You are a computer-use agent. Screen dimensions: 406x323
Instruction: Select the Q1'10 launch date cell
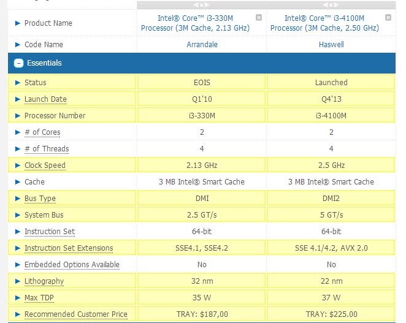click(202, 99)
